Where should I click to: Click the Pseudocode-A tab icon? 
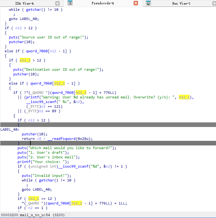coord(70,3)
